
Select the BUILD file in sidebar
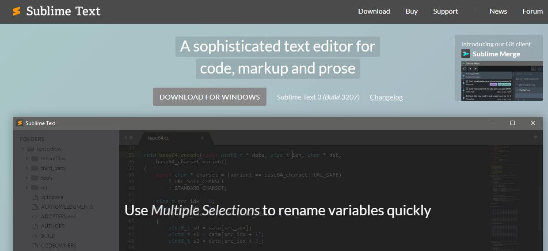(48, 236)
